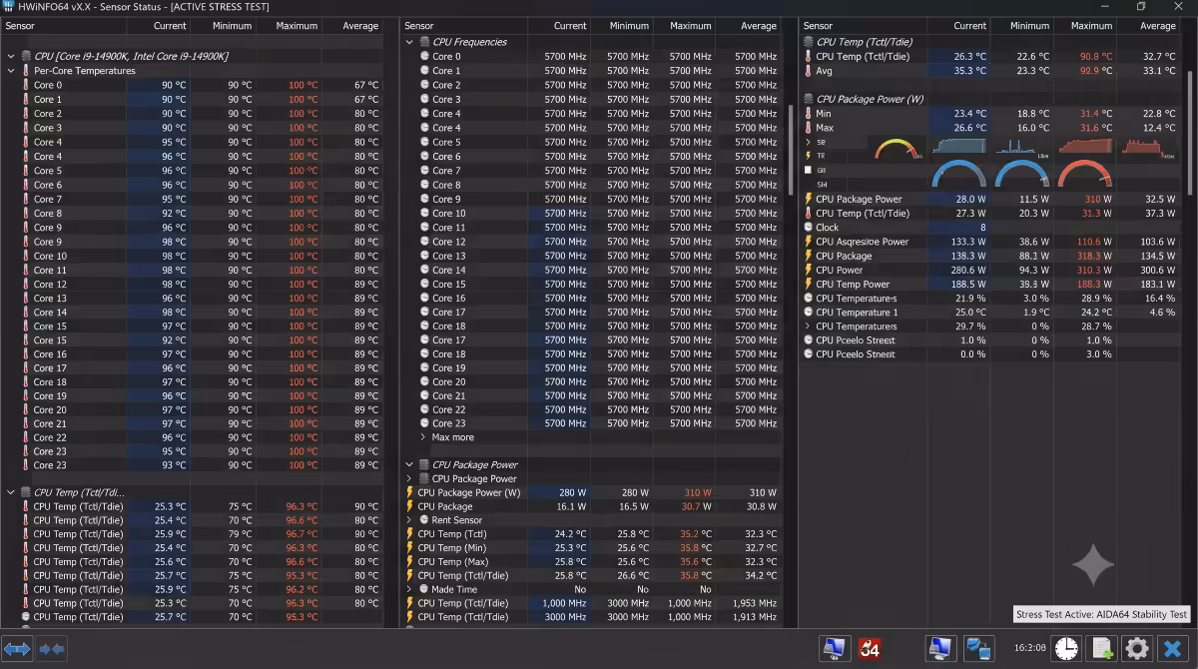Click the blue X icon in bottom toolbar

pyautogui.click(x=1173, y=649)
